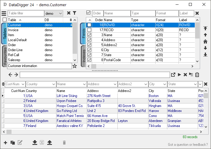Open the hamburger menu above the Tables list
Screen dimensions: 211x149
pyautogui.click(x=4, y=14)
